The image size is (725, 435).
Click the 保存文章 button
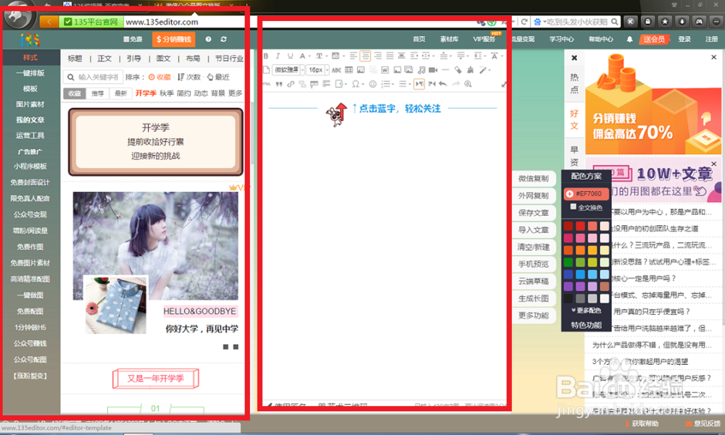click(534, 212)
